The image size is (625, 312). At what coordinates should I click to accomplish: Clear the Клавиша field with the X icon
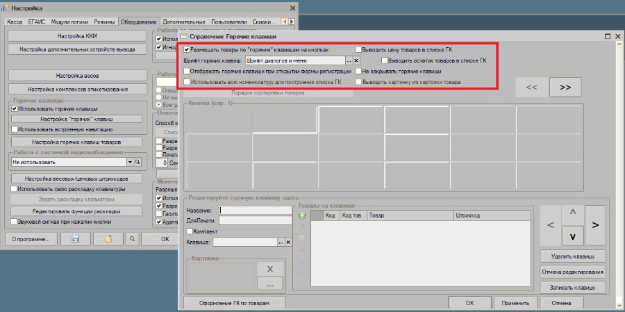tap(289, 243)
